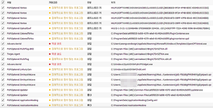Uncheck the PUP.Optional.Linkury.Gen row checkbox
Screen dimensions: 213x108
click(3, 69)
